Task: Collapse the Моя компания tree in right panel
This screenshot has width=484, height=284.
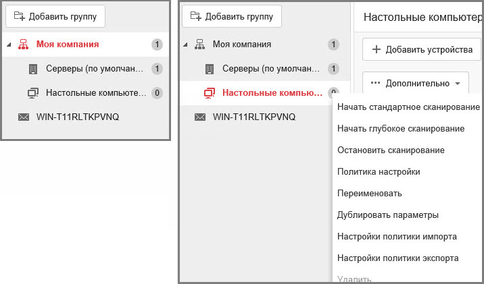Action: (185, 45)
